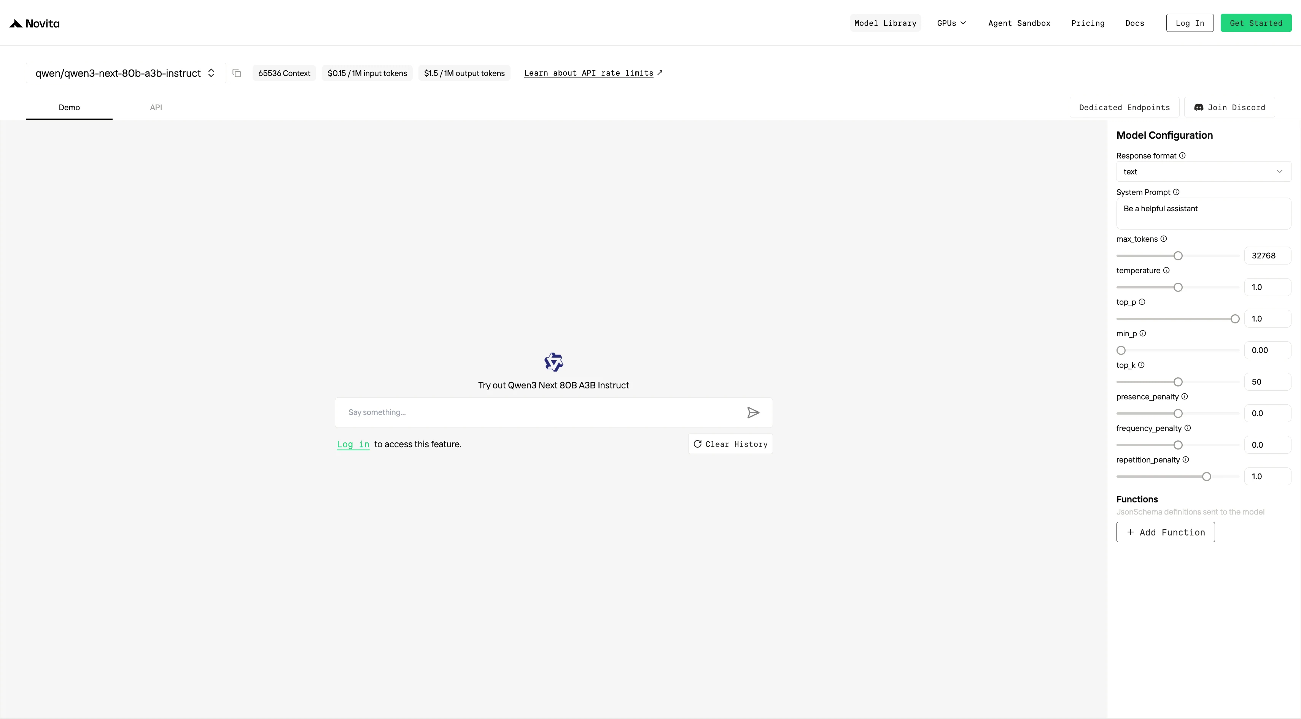Send the message with the arrow icon

click(x=753, y=413)
